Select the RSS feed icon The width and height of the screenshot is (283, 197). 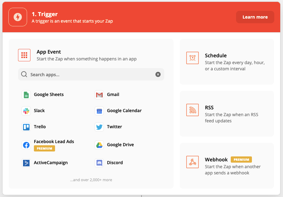point(193,110)
